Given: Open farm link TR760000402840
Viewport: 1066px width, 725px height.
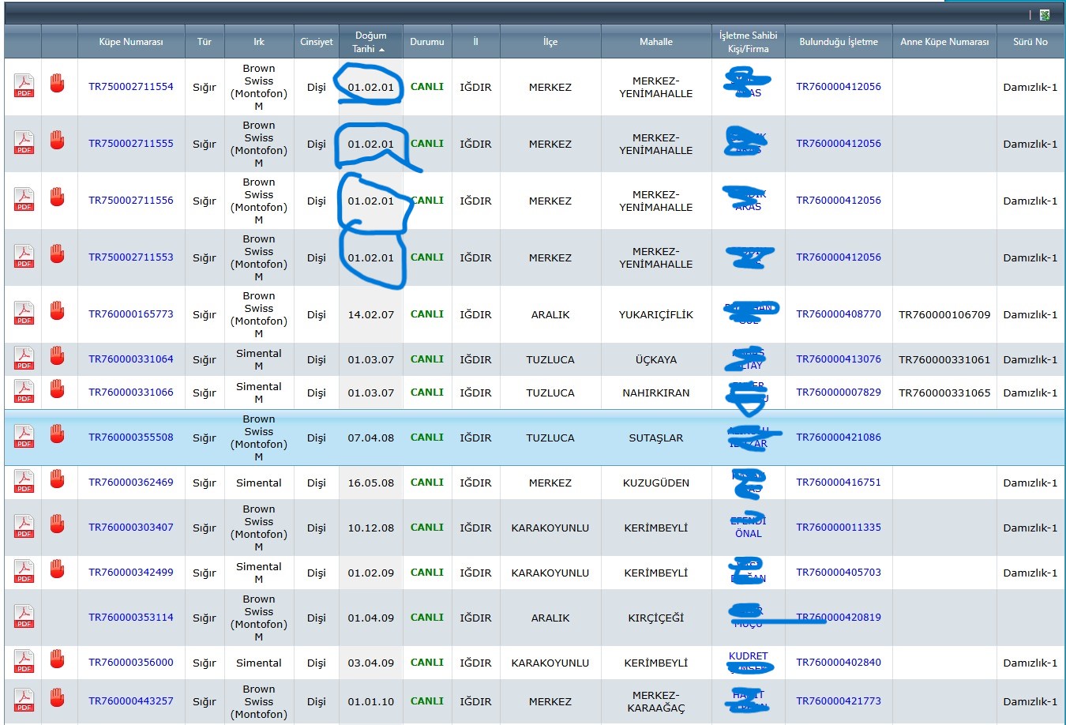Looking at the screenshot, I should [838, 663].
